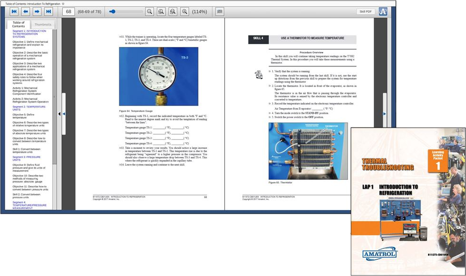The image size is (466, 276).
Task: Click the table of contents scrollbar
Action: pyautogui.click(x=54, y=96)
